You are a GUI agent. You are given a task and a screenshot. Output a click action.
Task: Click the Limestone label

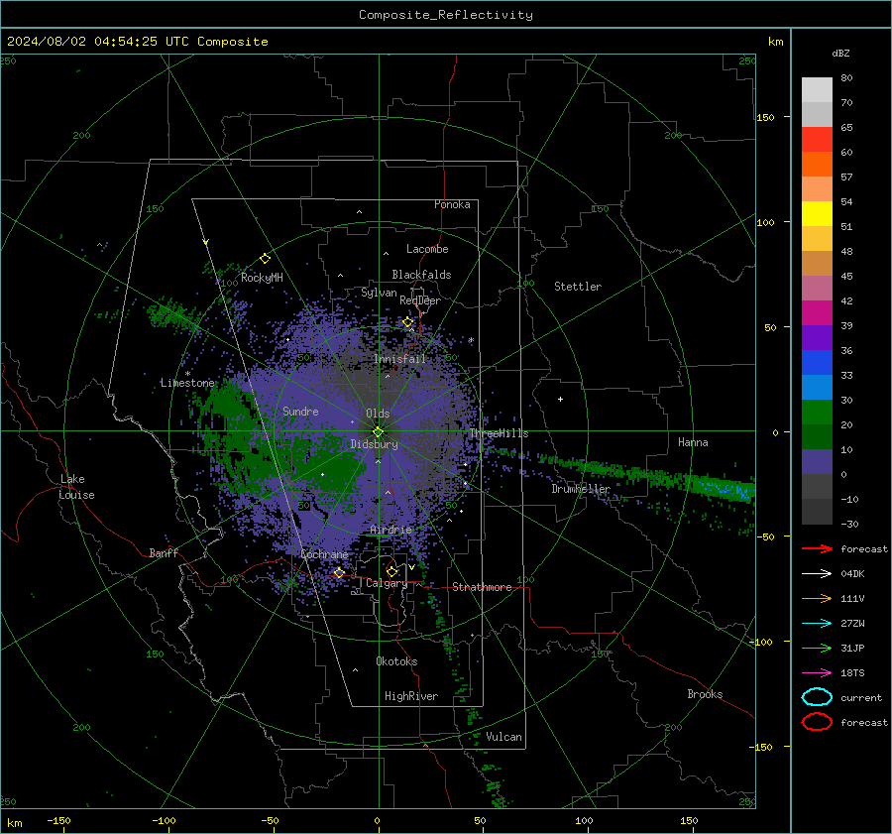coord(187,383)
